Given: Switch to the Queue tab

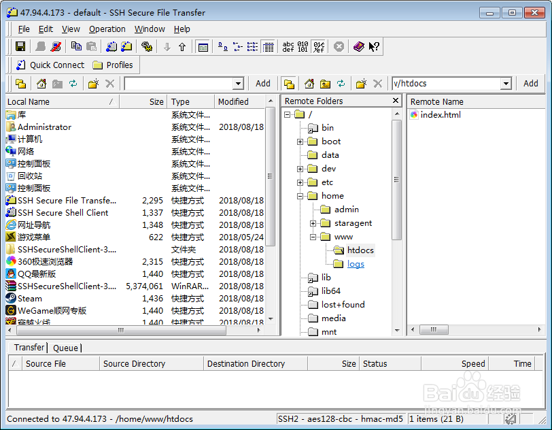Looking at the screenshot, I should (x=65, y=348).
